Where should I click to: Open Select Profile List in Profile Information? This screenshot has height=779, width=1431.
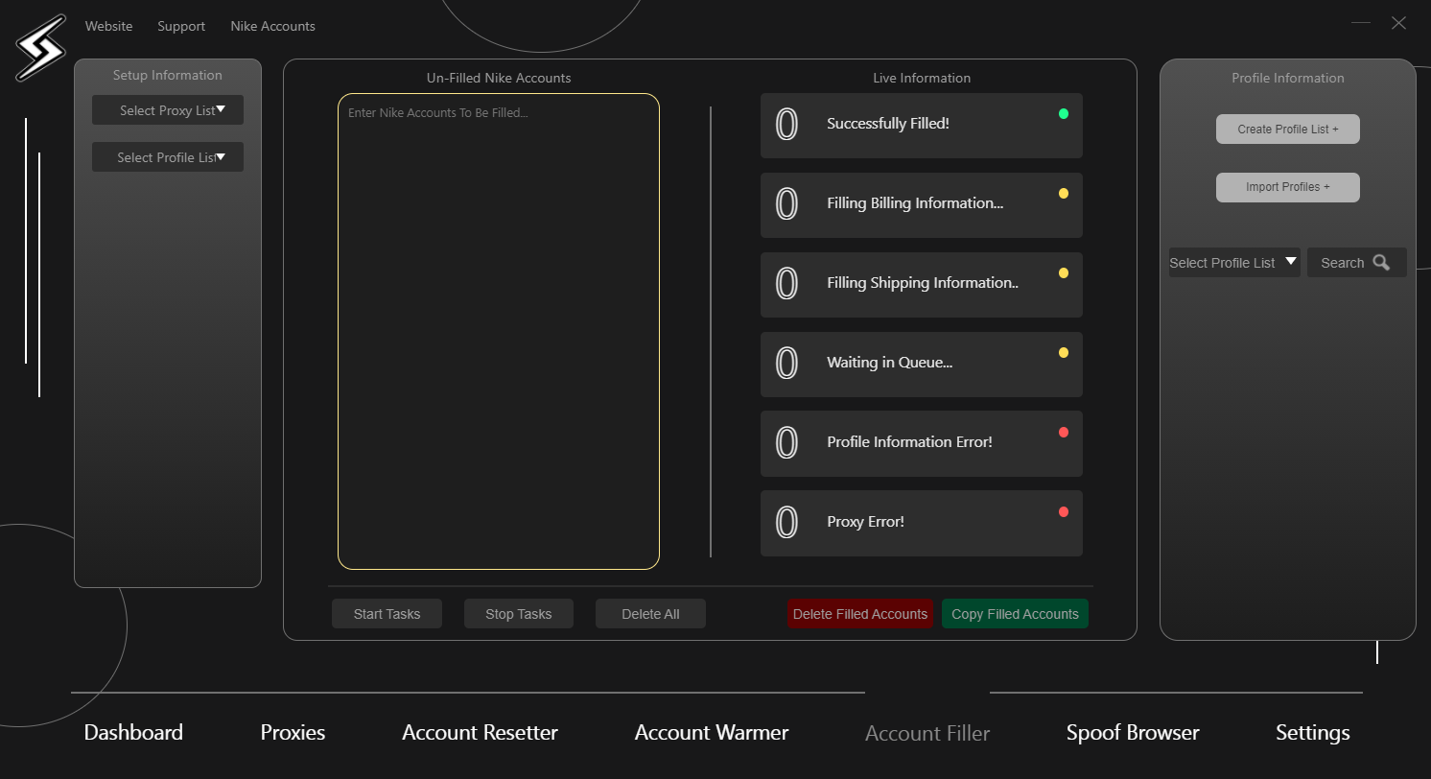pyautogui.click(x=1233, y=263)
